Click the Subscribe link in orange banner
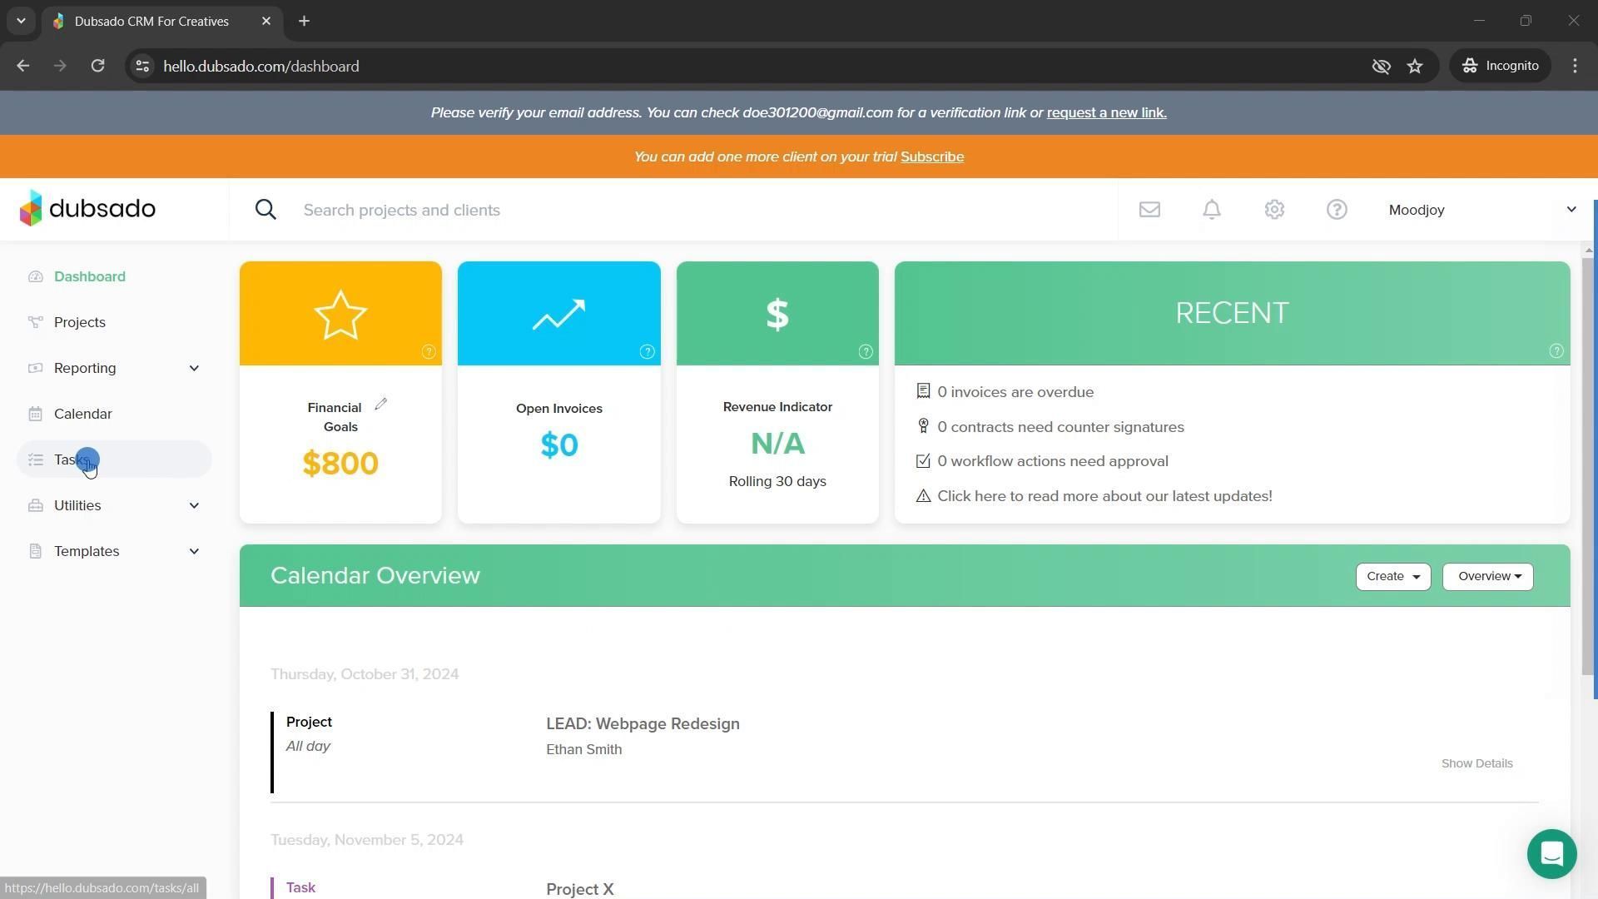 coord(931,156)
